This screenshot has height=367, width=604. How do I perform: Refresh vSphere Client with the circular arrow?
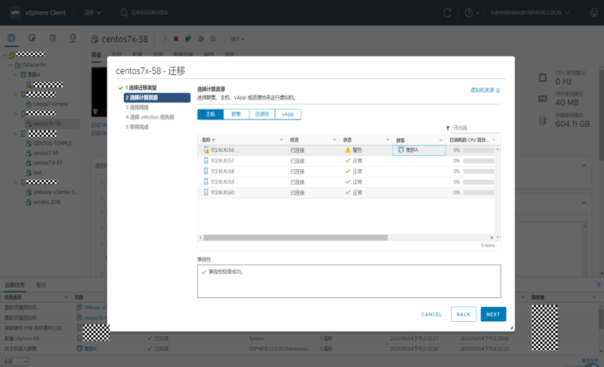point(447,13)
